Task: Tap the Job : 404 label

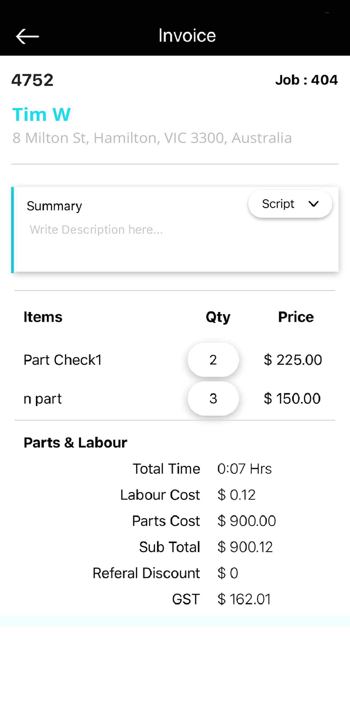Action: [306, 80]
